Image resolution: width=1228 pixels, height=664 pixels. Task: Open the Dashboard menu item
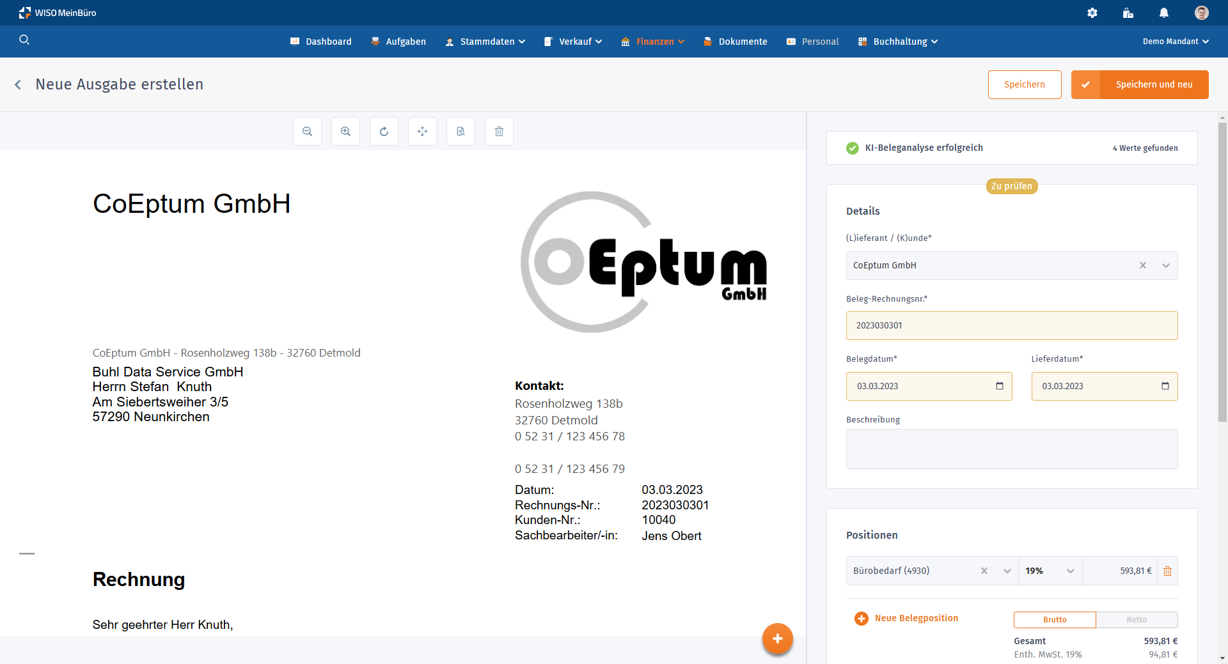(321, 42)
